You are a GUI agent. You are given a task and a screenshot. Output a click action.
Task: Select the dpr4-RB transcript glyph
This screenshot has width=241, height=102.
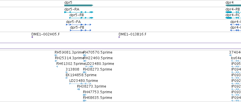pos(233,12)
